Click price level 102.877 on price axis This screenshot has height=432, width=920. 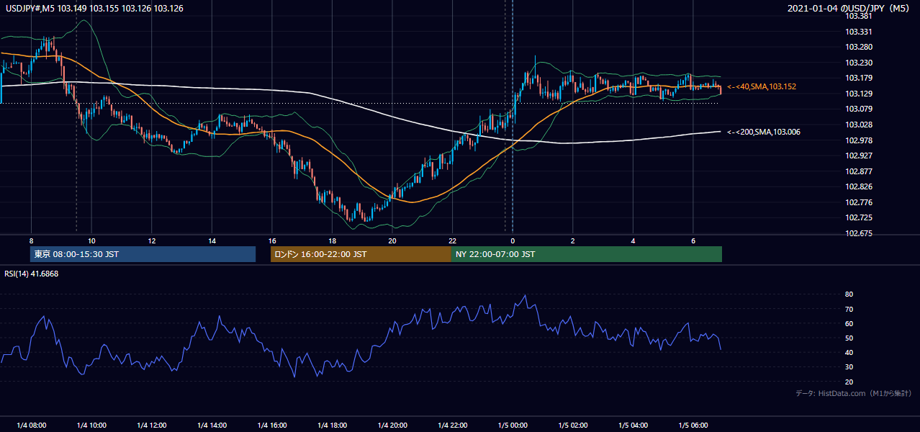pos(859,171)
